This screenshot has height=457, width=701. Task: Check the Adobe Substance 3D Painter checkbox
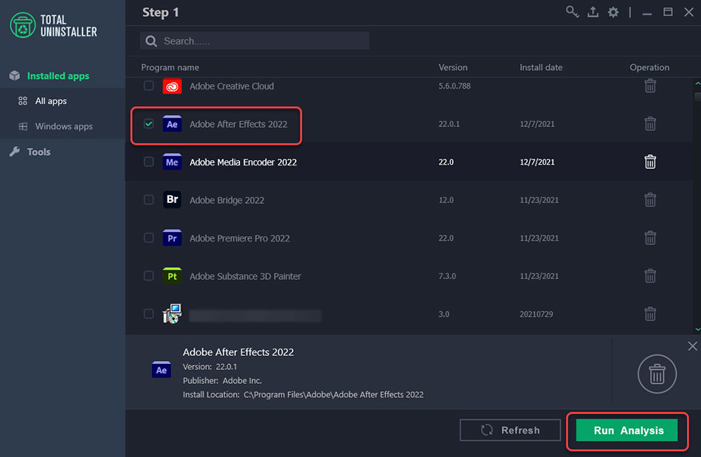pyautogui.click(x=149, y=275)
